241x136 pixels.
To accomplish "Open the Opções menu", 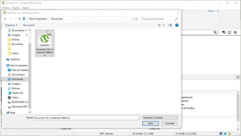I will point(16,8).
